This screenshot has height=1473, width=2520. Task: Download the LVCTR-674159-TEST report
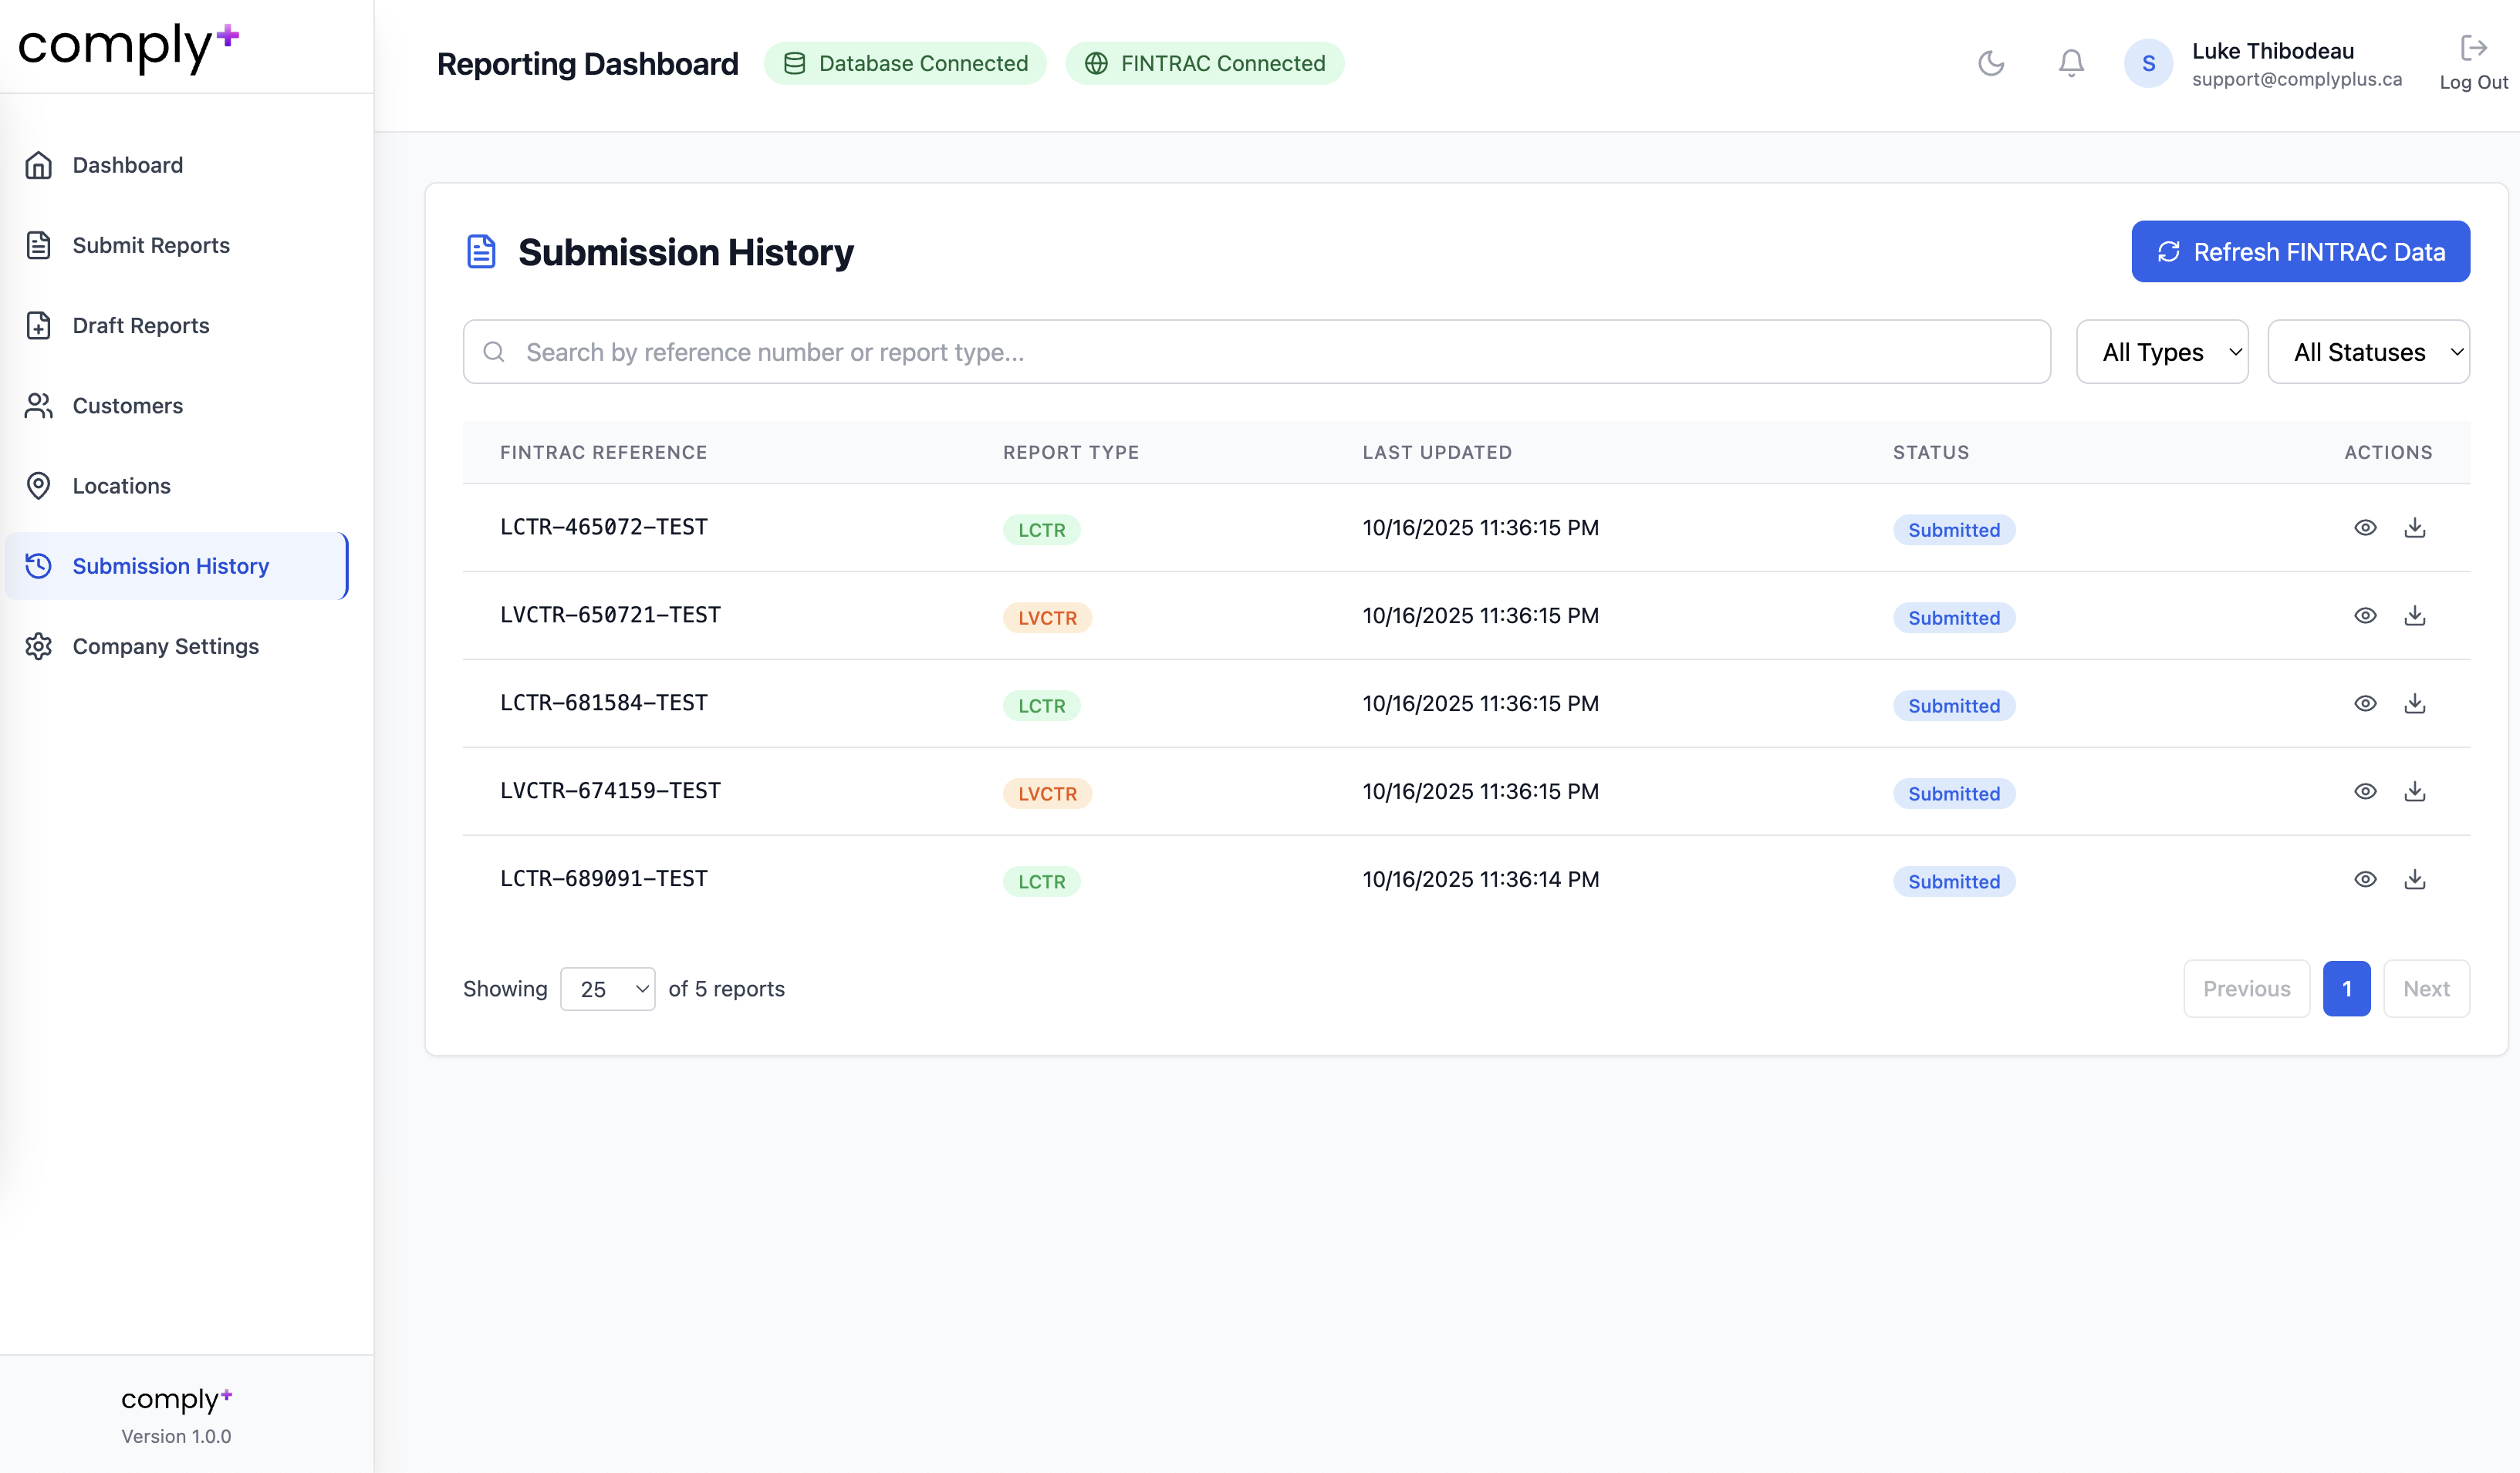pyautogui.click(x=2415, y=791)
